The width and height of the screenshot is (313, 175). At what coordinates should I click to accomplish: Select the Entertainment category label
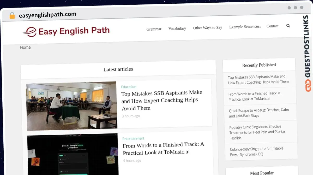[133, 138]
